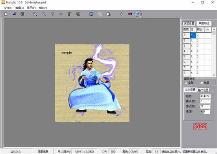Click the blue cubes icon in toolbar
Viewport: 217px width, 154px height.
tap(139, 14)
